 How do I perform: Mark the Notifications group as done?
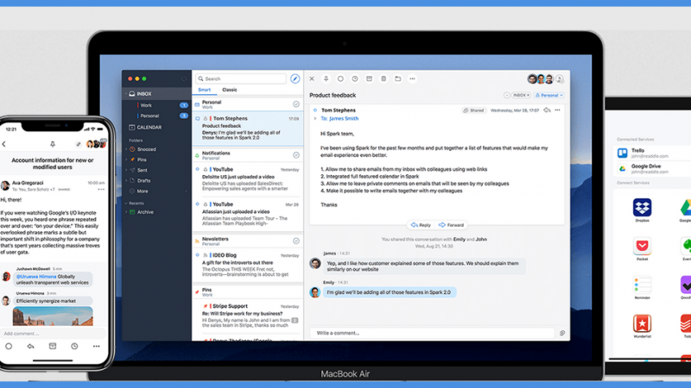296,155
